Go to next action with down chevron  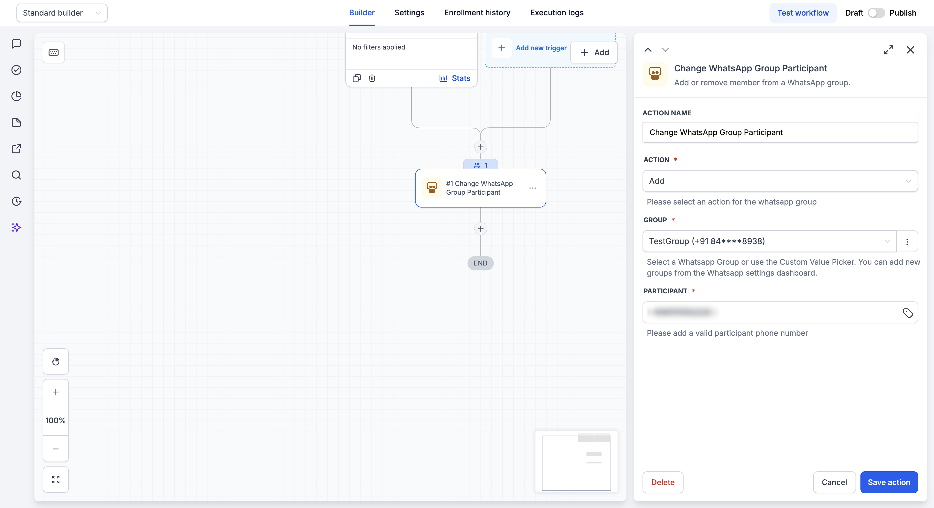point(665,50)
